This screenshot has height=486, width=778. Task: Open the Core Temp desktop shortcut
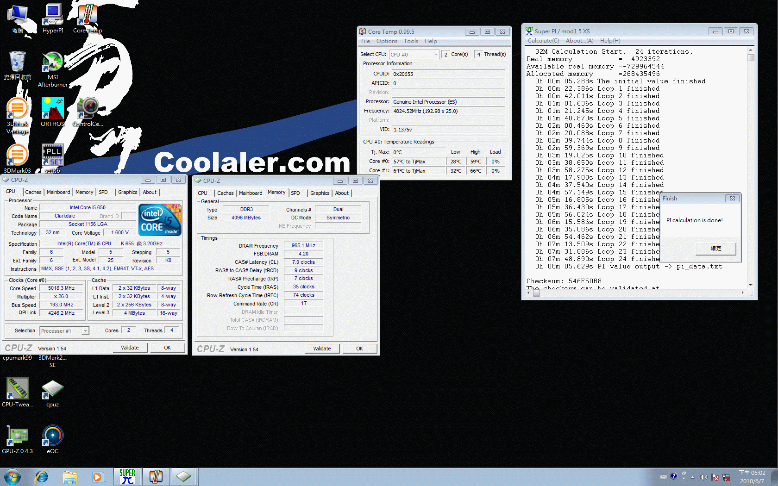pyautogui.click(x=88, y=19)
